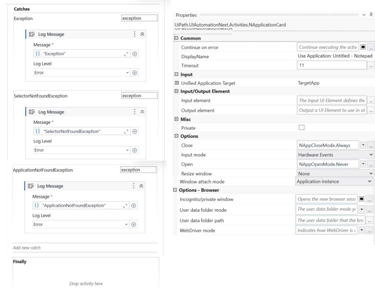The image size is (375, 299).
Task: Toggle the Continue on error checkbox
Action: point(363,47)
